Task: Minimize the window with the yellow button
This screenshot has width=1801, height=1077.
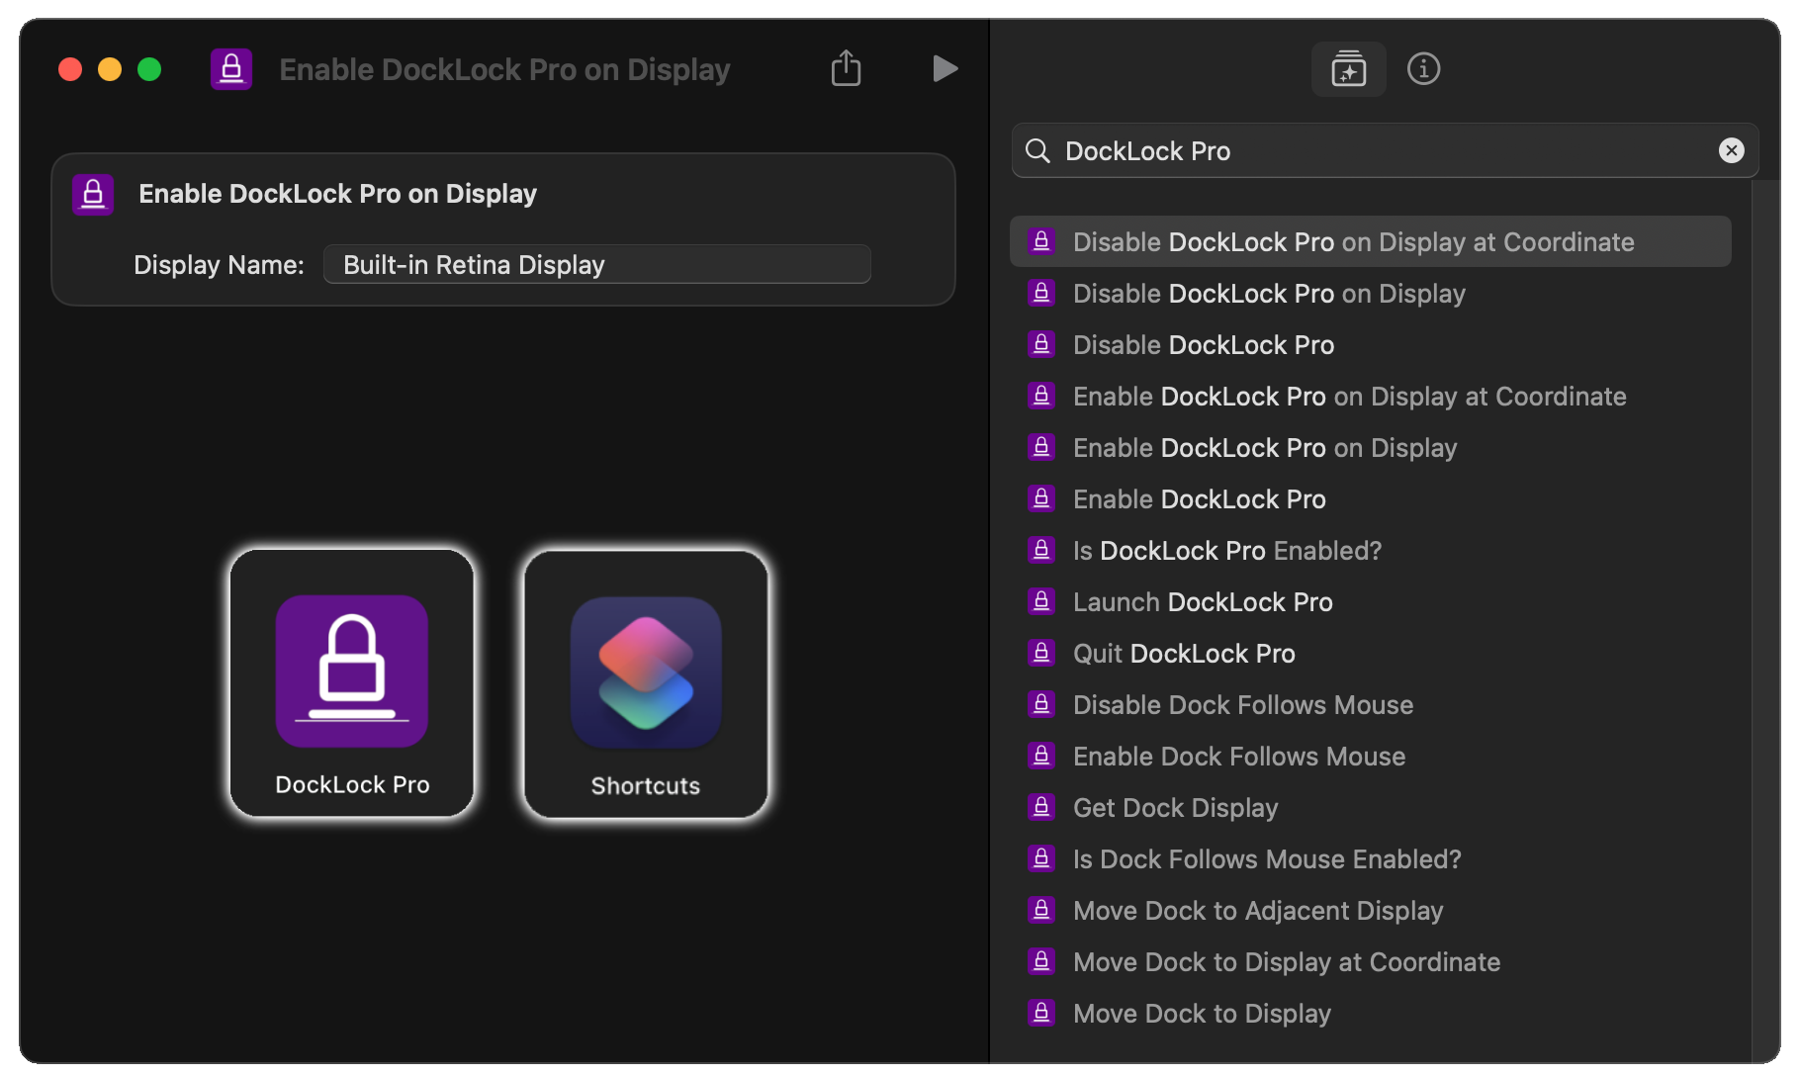Action: [x=110, y=69]
